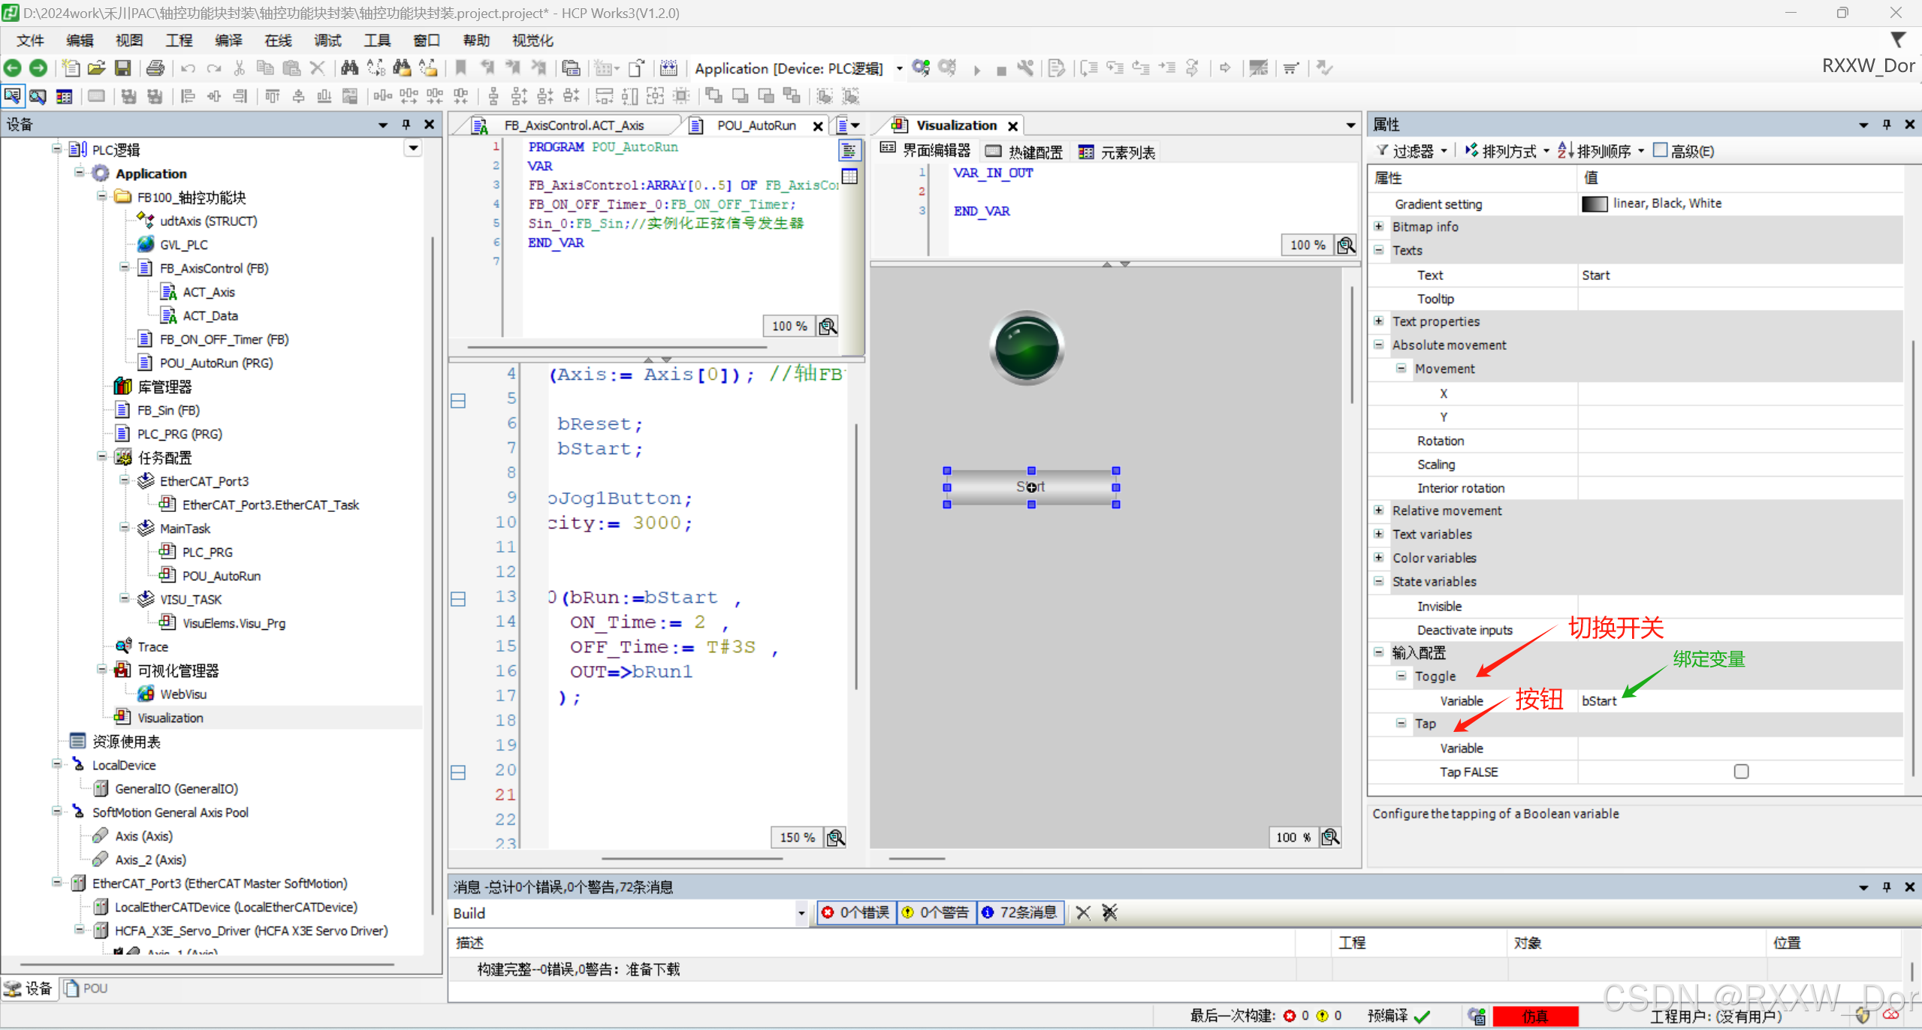The image size is (1922, 1030).
Task: Open the Application device dropdown
Action: 899,68
